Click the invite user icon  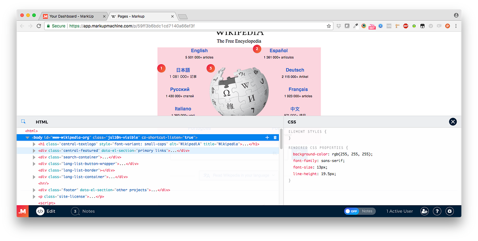[424, 211]
